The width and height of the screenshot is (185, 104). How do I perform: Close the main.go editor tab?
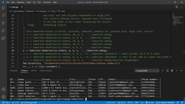click(22, 7)
